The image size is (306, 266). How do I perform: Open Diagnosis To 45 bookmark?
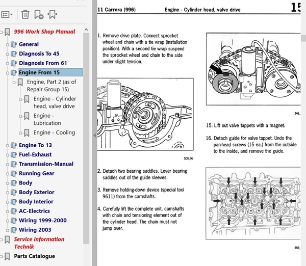pyautogui.click(x=39, y=54)
